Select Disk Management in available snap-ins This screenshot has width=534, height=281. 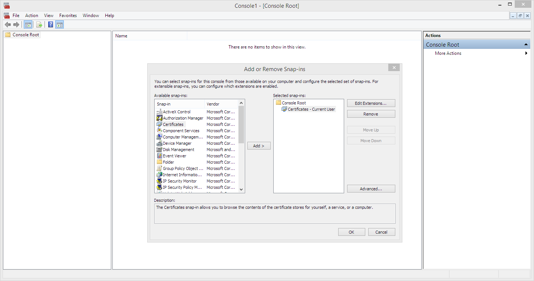178,150
